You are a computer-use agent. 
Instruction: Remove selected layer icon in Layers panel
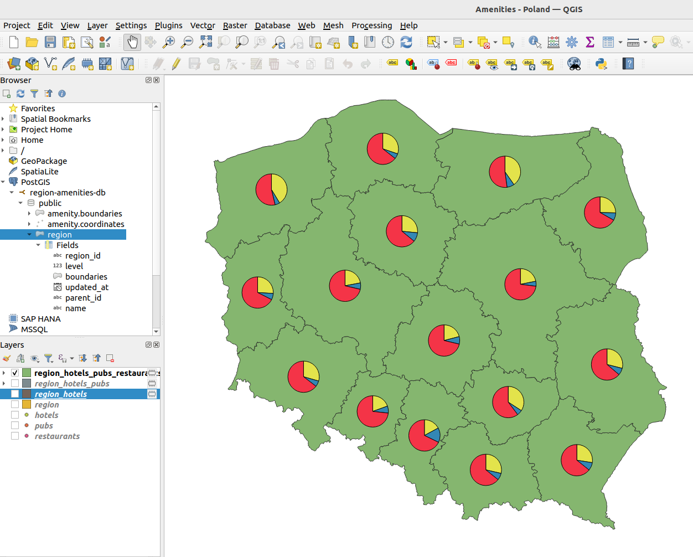[x=110, y=358]
